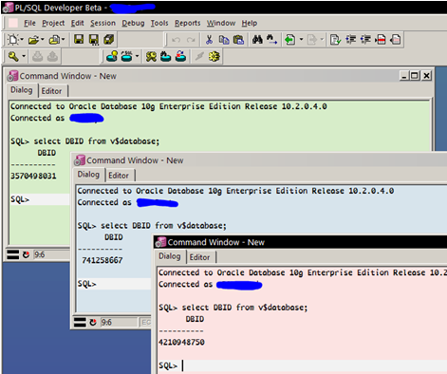Screen dimensions: 447x374
Task: Click the Reopen recent files icon
Action: [x=55, y=40]
